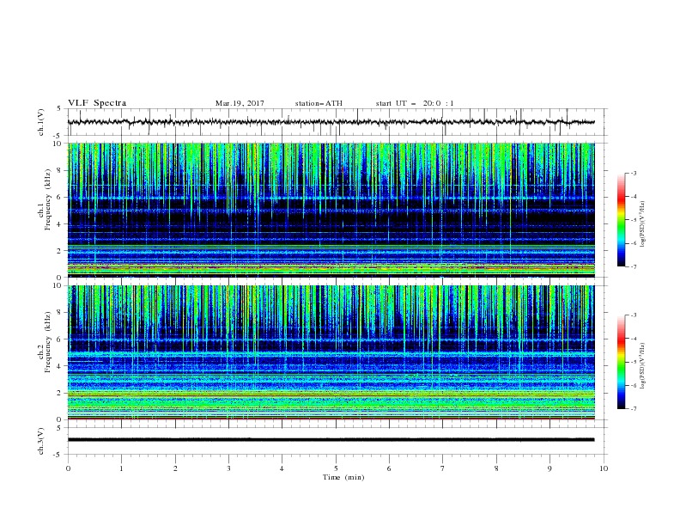This screenshot has width=680, height=526.
Task: Click the ch.2 spectrogram color scale bar
Action: click(621, 362)
